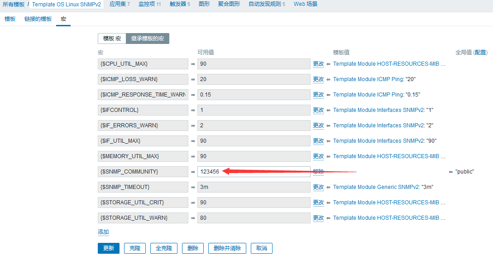Switch to the 模板宏 toggle tab
Viewport: 493px width, 256px height.
[112, 39]
